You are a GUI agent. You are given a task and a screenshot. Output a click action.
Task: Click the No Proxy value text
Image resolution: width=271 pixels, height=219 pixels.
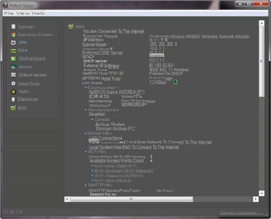click(x=165, y=191)
